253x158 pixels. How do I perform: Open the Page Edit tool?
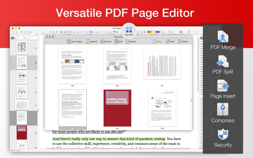(x=129, y=31)
